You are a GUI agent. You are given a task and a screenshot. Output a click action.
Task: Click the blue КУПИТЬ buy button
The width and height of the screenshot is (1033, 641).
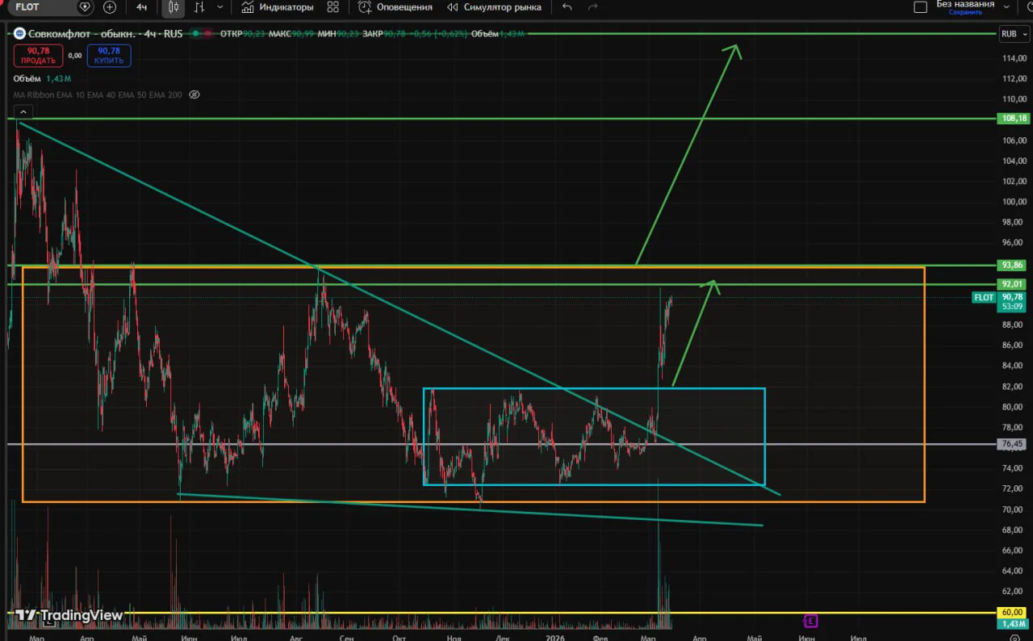tap(109, 56)
